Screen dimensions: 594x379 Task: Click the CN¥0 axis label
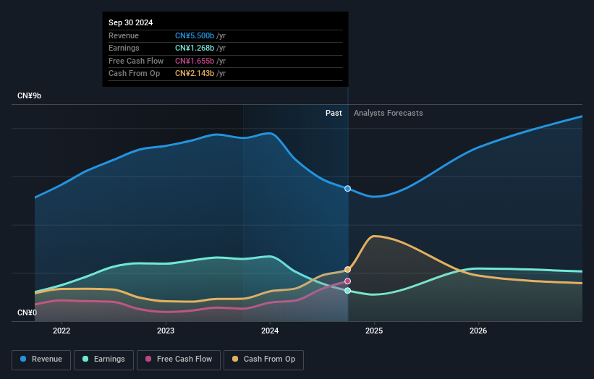point(27,312)
